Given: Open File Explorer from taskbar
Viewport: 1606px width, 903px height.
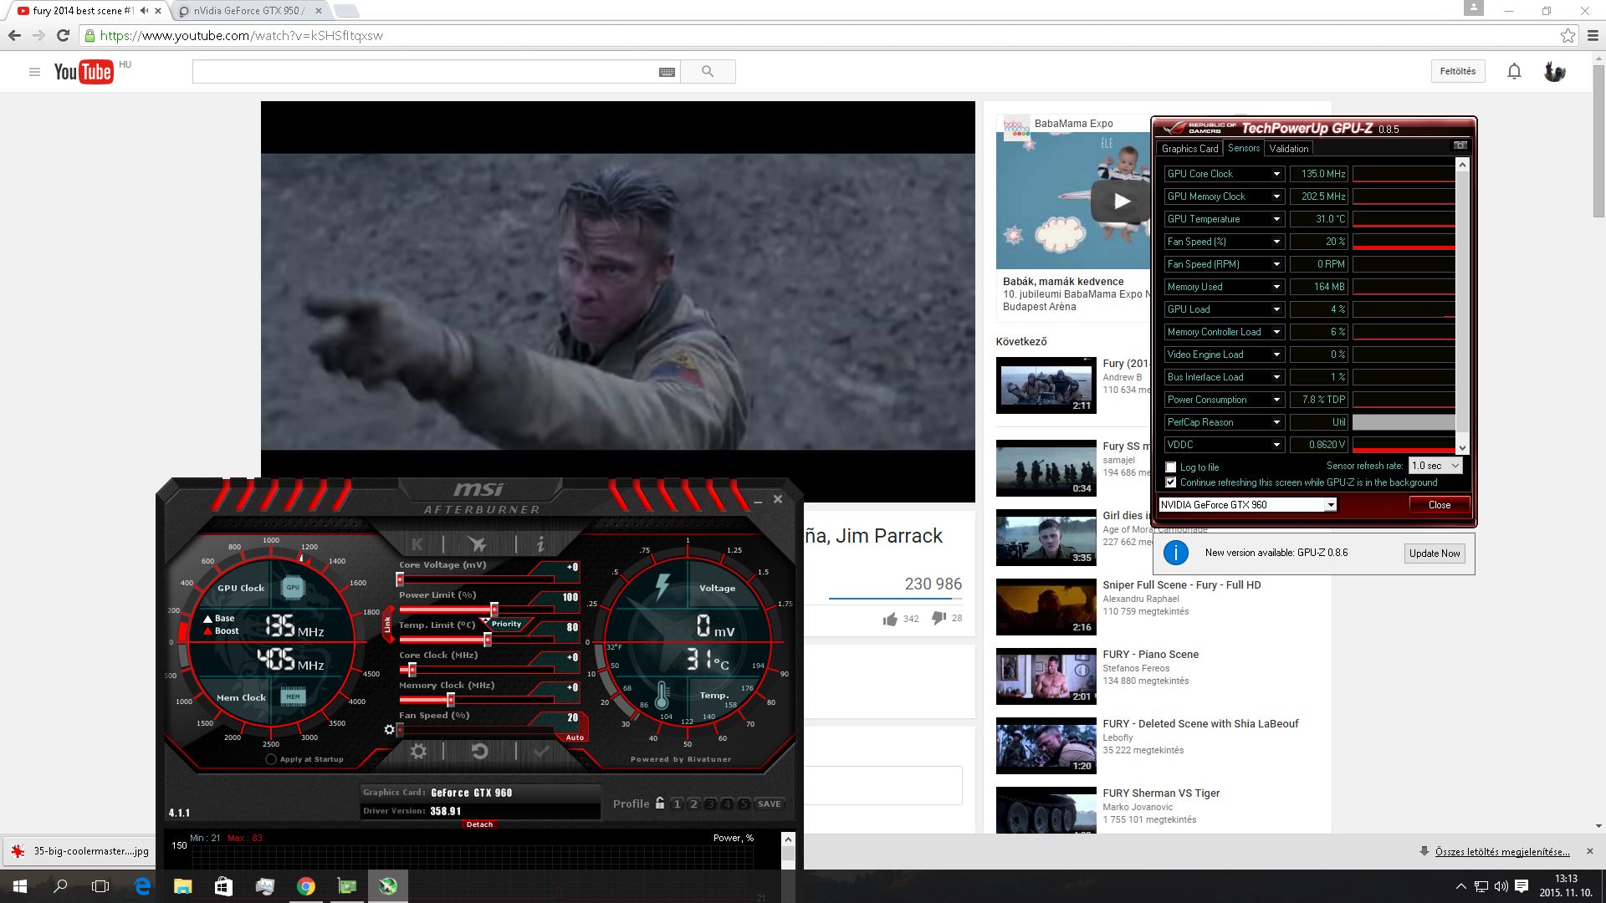Looking at the screenshot, I should click(x=182, y=886).
